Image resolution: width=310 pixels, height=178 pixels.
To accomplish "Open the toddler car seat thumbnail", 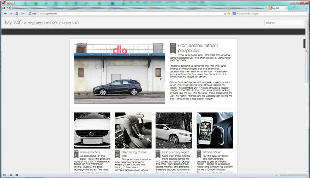I will (x=133, y=131).
